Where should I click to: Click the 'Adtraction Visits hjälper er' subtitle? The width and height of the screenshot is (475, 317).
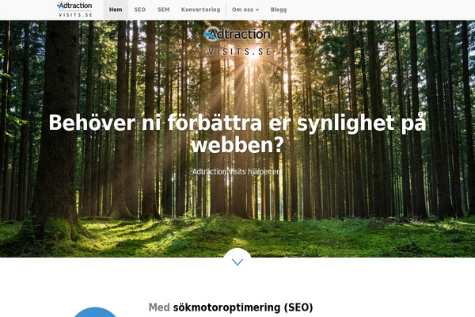coord(236,172)
